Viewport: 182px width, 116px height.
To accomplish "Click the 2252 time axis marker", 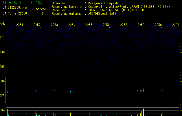I will (x=37, y=25).
